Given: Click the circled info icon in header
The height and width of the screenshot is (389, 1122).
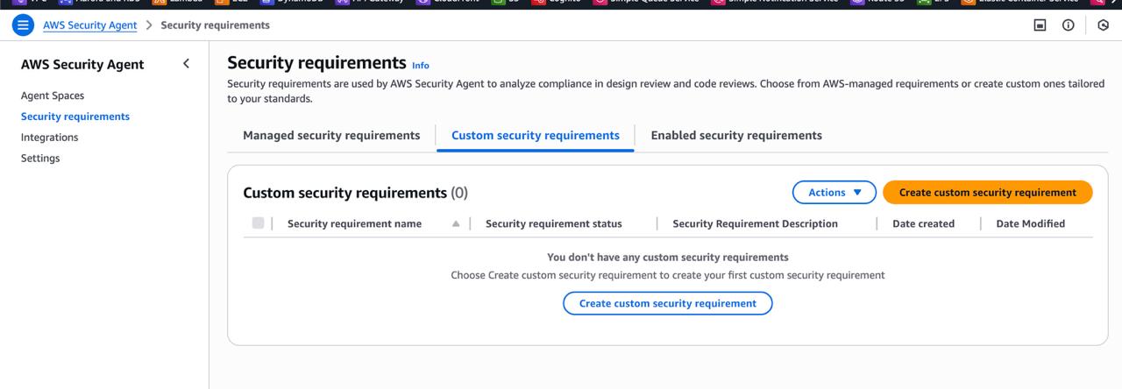Looking at the screenshot, I should click(x=1068, y=25).
